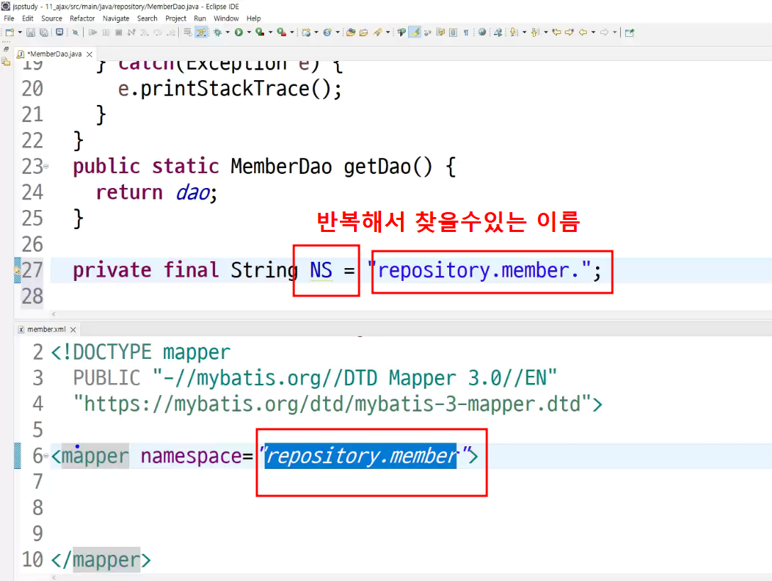Screen dimensions: 772x581
Task: Open the Source menu
Action: click(x=52, y=18)
